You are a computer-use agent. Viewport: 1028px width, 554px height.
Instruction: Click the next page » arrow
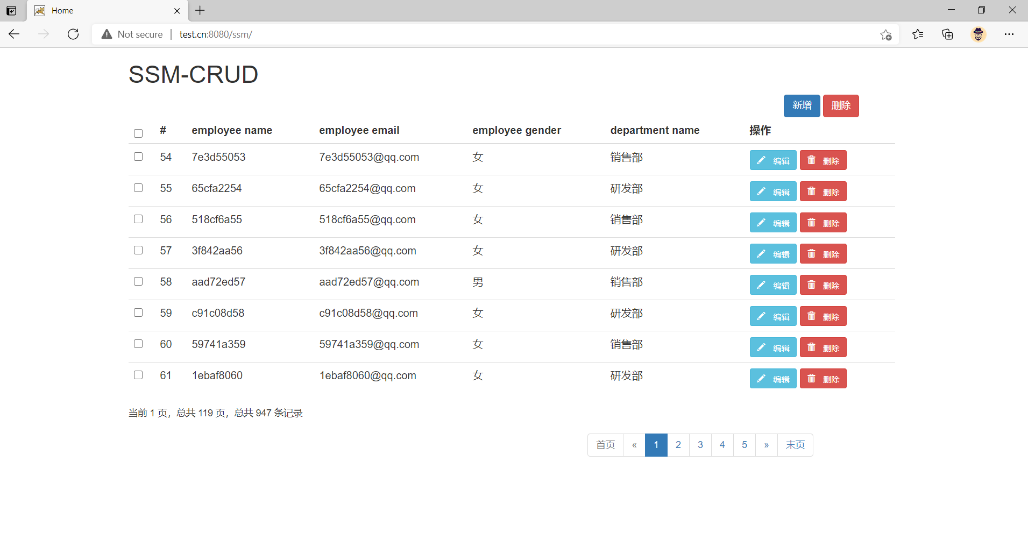(766, 445)
